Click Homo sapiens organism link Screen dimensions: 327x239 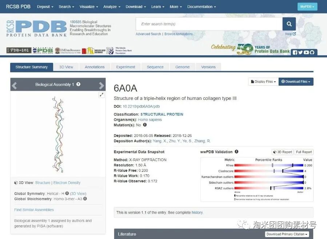tap(150, 120)
